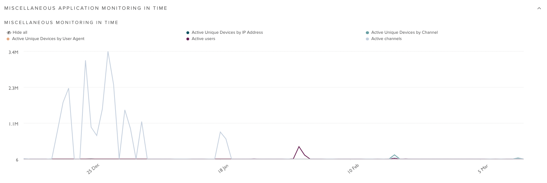Click the 2.3M y-axis label

pos(13,88)
